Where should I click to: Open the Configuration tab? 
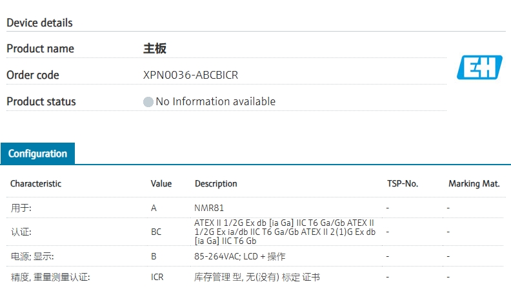(x=37, y=154)
